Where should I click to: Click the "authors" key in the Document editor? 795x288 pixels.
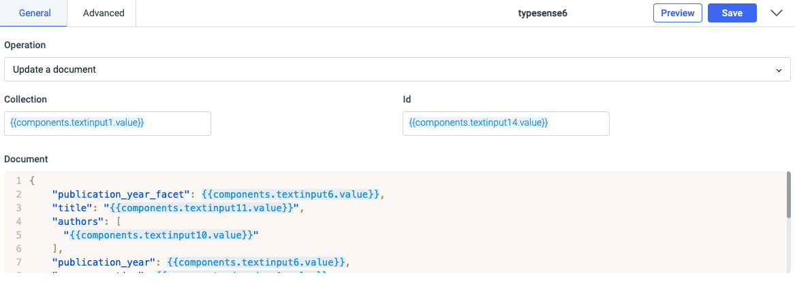point(77,221)
